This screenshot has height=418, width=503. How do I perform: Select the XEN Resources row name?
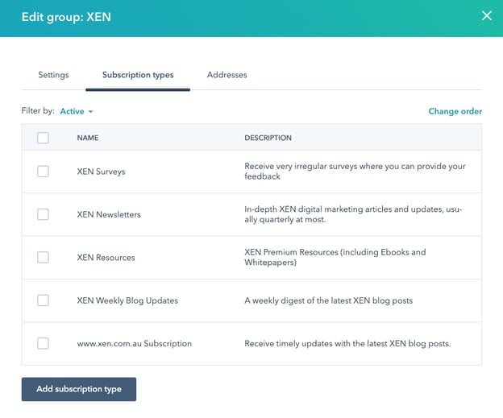(x=106, y=258)
